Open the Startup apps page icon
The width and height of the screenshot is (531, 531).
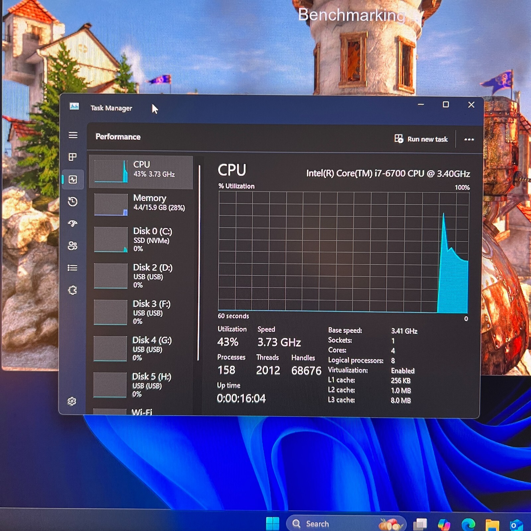[73, 224]
